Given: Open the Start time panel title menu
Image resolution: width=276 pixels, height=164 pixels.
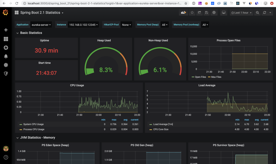Looking at the screenshot, I should [x=44, y=63].
